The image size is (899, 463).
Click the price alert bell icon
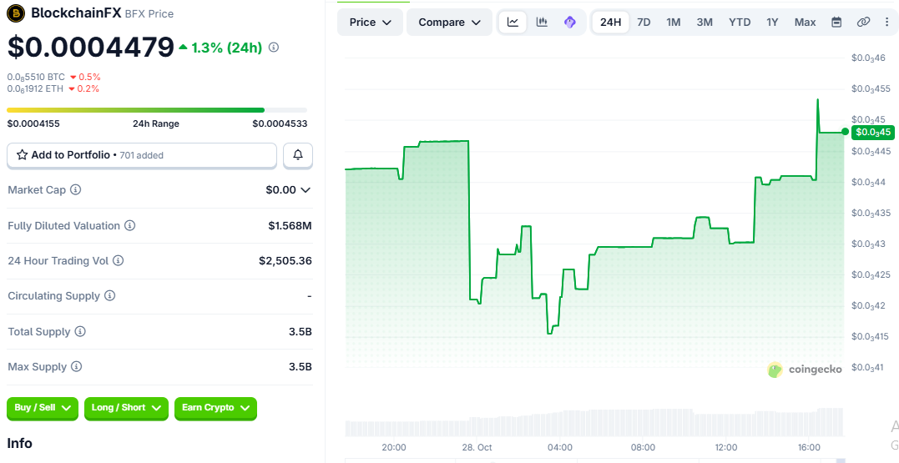point(298,154)
